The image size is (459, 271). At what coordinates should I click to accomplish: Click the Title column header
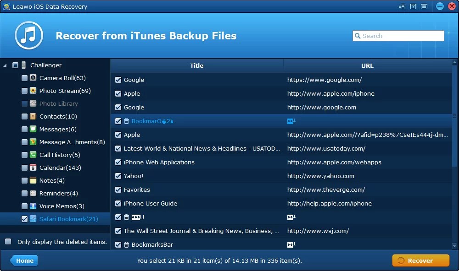point(196,65)
